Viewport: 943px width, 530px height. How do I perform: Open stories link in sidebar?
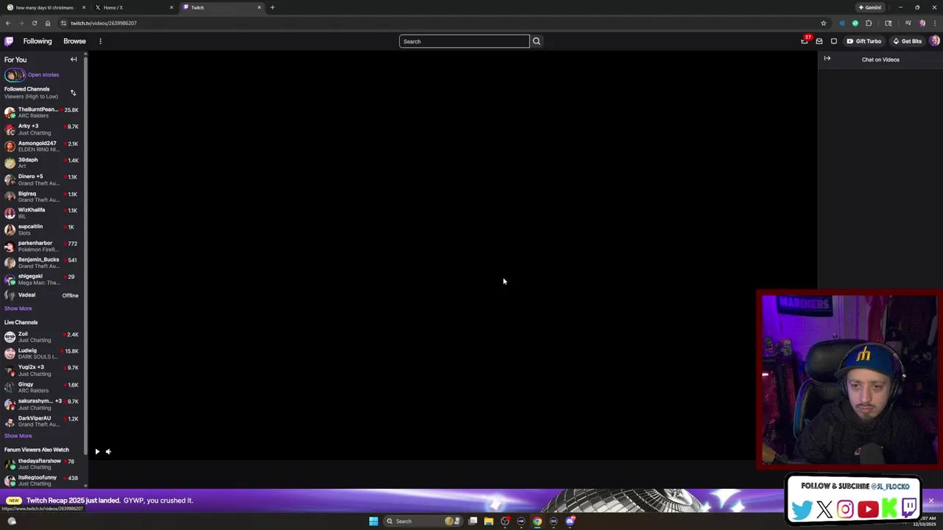pyautogui.click(x=43, y=74)
